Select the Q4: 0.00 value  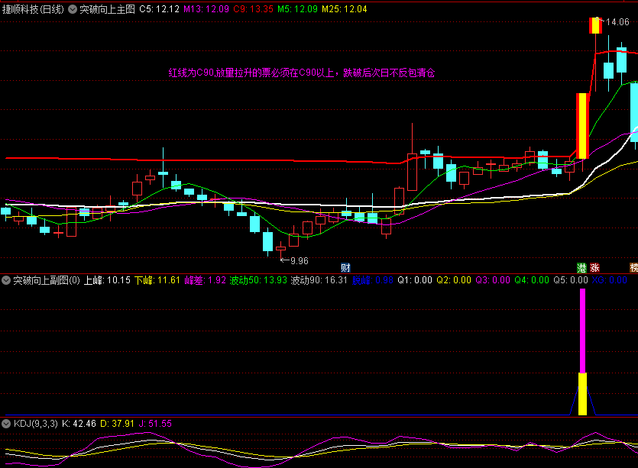click(532, 280)
